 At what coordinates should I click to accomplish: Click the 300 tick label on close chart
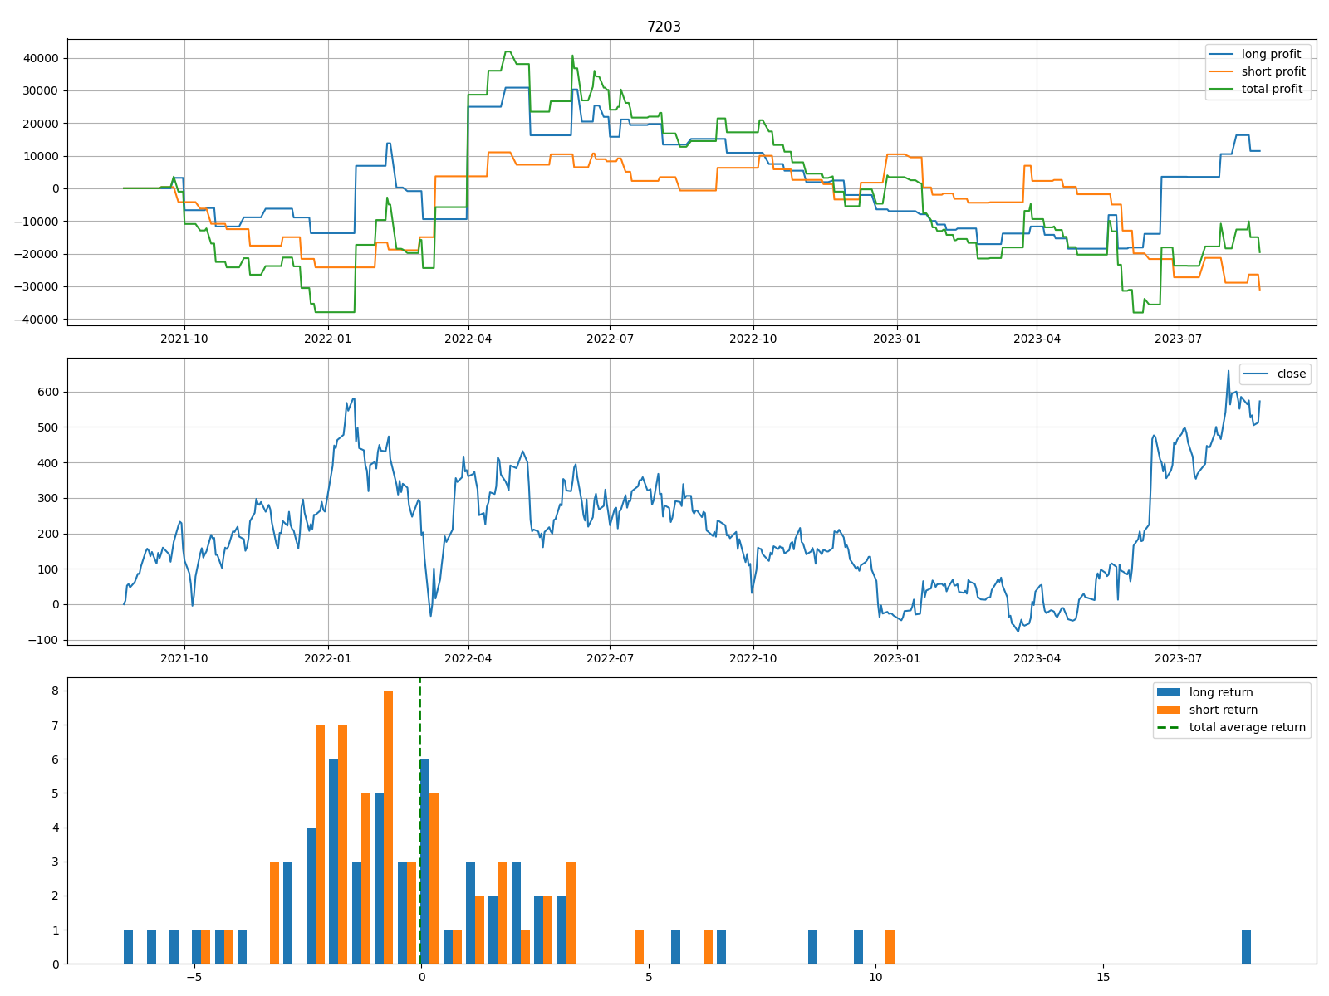click(48, 498)
